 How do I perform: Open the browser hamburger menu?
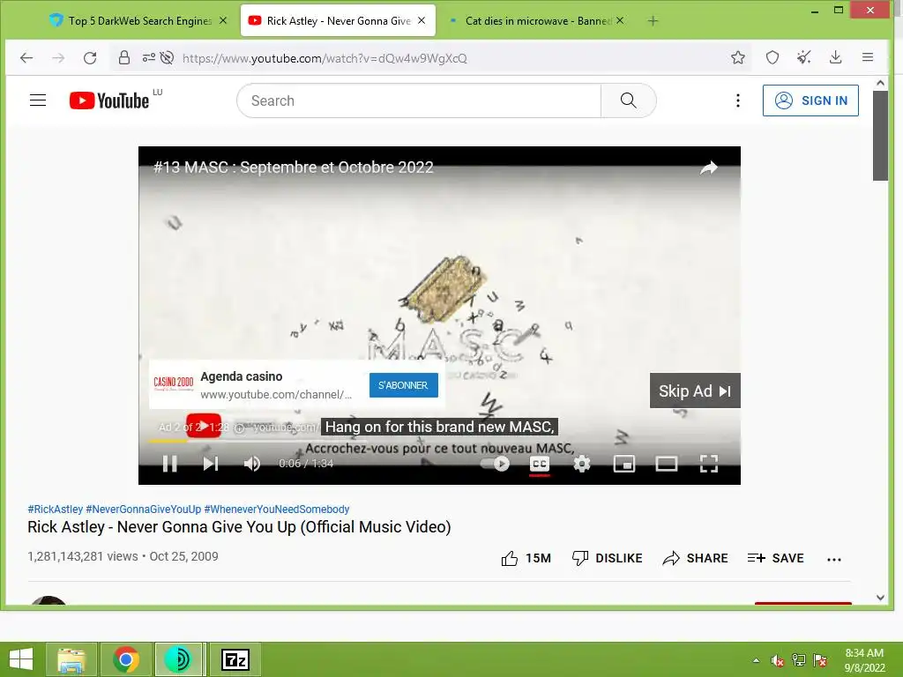tap(868, 57)
